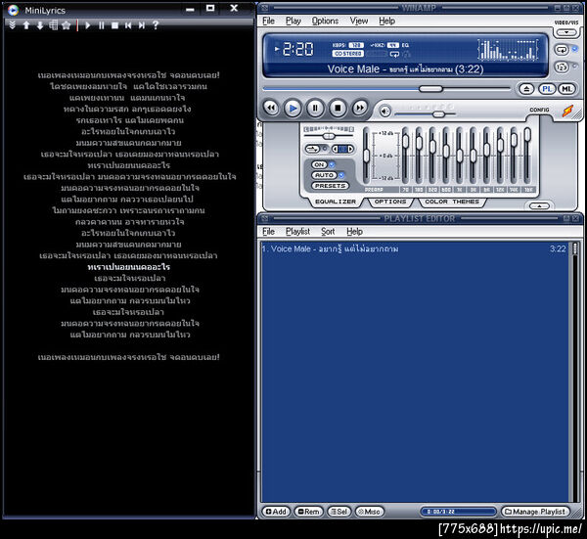Select playlist entry 1. Voice Male
Screen dimensions: 587x539
coord(414,248)
